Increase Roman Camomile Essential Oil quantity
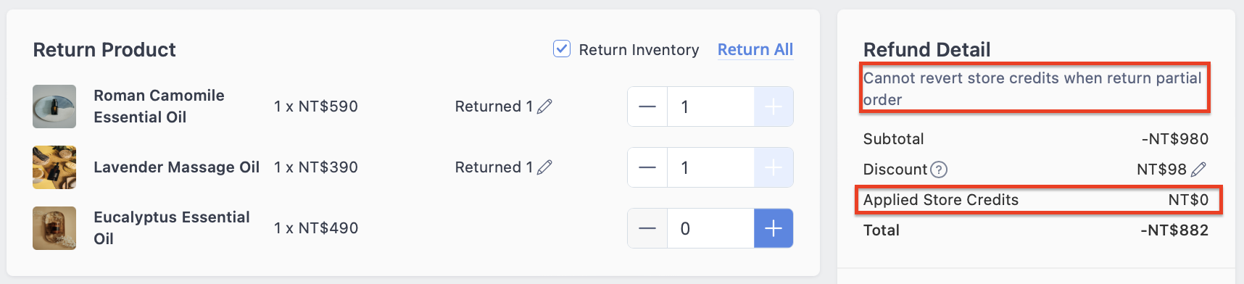The image size is (1244, 284). click(x=774, y=106)
